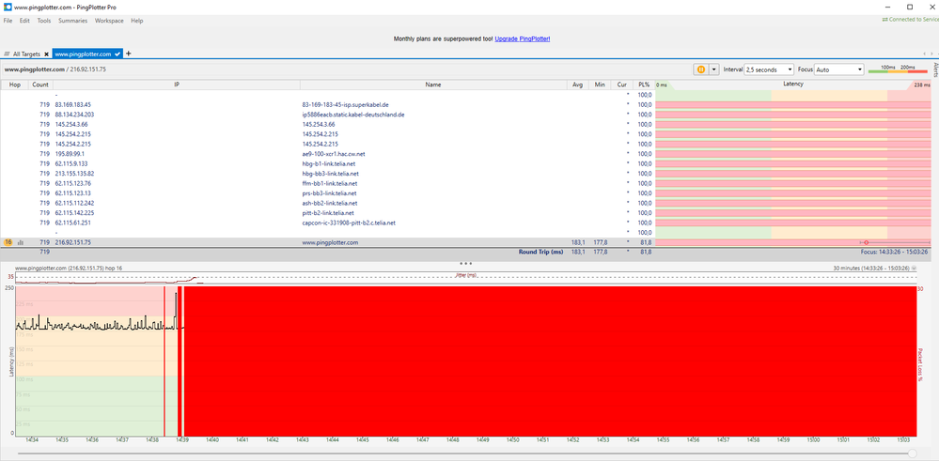
Task: Click tab scroll right arrow
Action: coord(932,54)
